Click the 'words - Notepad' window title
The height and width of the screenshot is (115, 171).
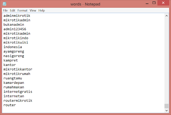pos(85,4)
